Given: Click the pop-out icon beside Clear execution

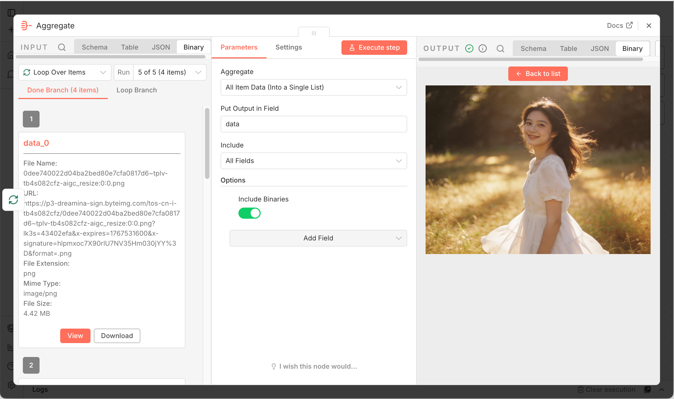Looking at the screenshot, I should [647, 390].
